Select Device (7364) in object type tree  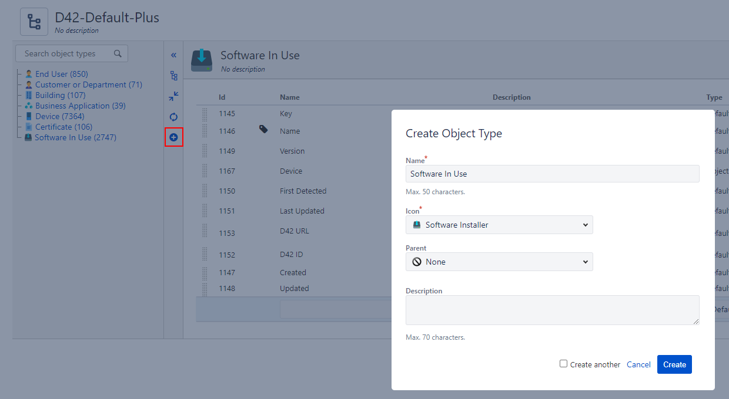(x=59, y=116)
